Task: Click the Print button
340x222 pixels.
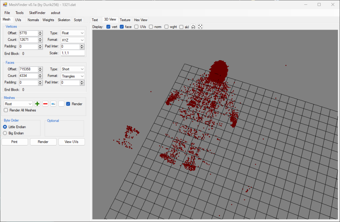Action: (15, 142)
